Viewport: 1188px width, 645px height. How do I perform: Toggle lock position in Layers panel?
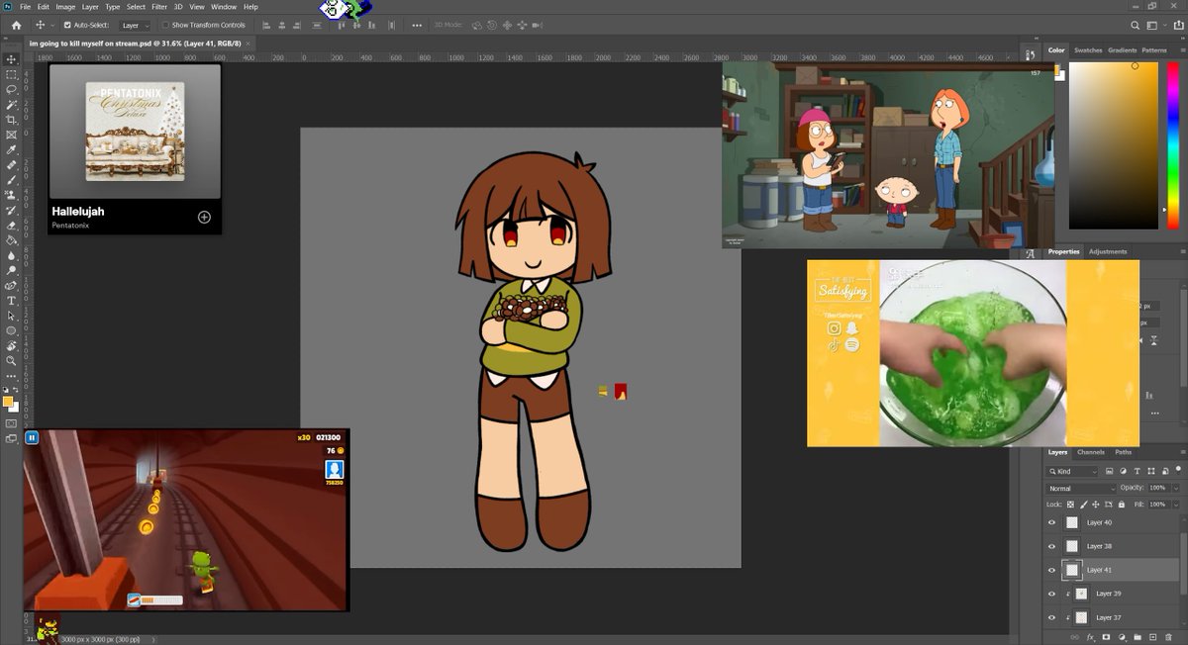[1095, 505]
